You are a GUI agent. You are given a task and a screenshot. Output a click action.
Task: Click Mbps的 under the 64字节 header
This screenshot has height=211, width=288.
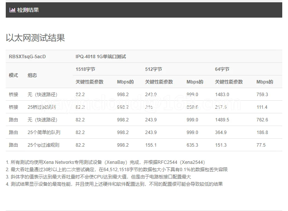[x=265, y=82]
